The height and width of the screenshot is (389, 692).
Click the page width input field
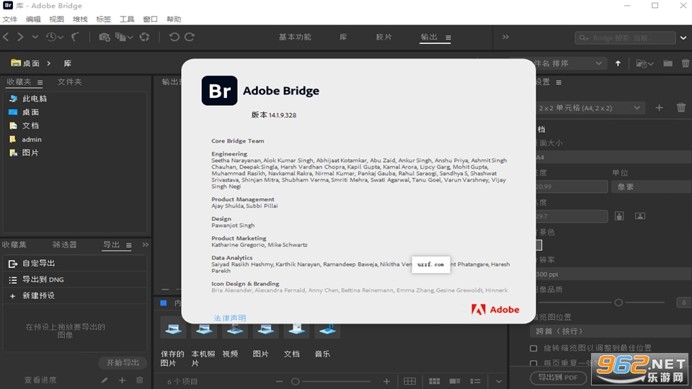point(571,187)
